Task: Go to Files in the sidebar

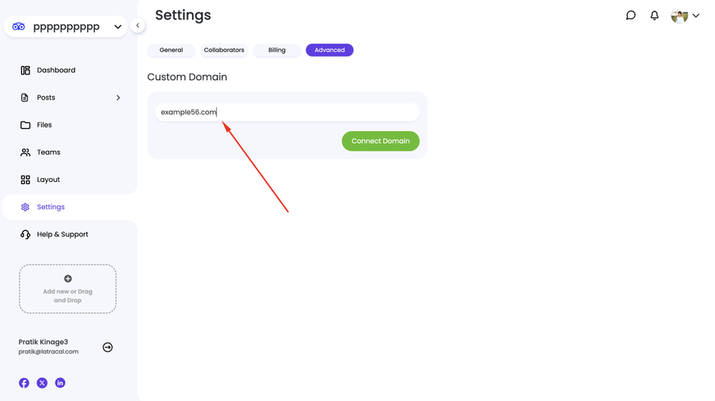Action: click(44, 125)
